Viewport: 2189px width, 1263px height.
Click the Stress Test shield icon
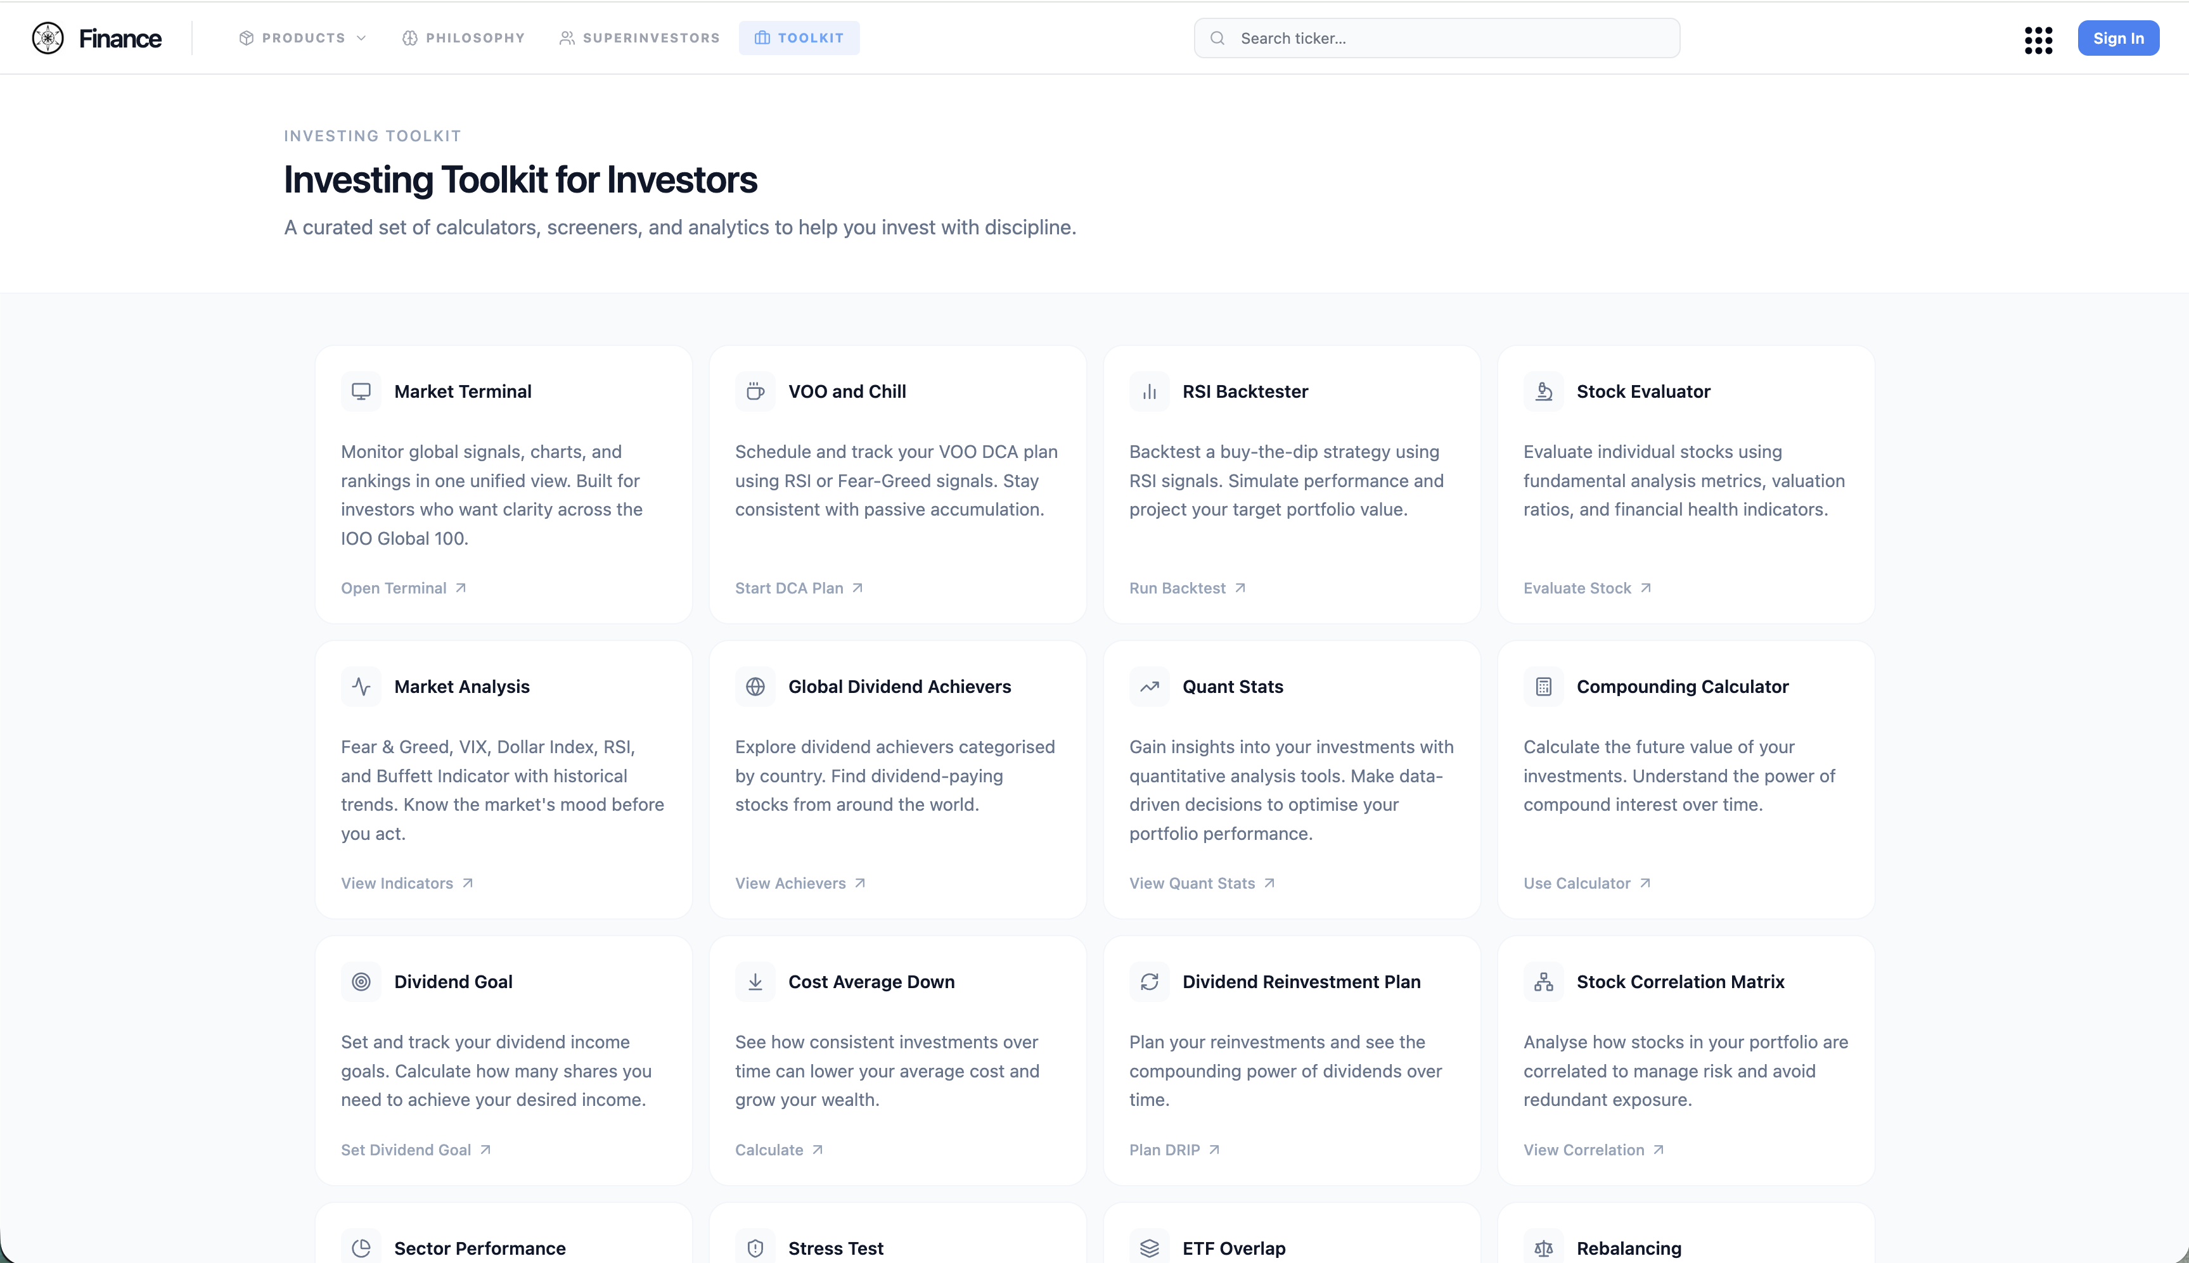coord(755,1247)
